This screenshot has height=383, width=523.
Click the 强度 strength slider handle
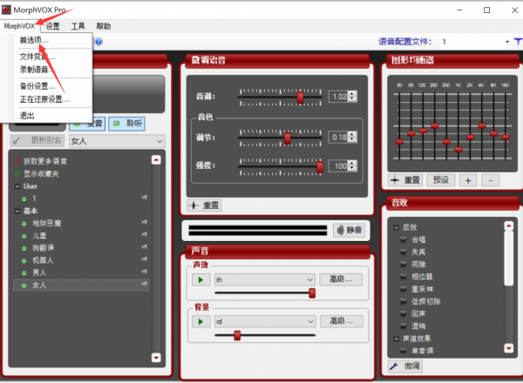tap(320, 166)
